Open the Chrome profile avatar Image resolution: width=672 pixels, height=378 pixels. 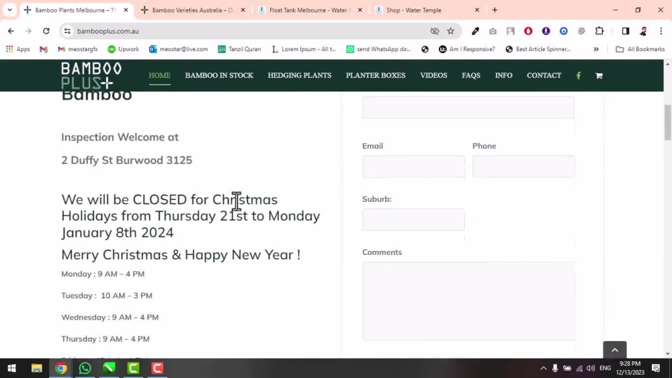tap(643, 31)
